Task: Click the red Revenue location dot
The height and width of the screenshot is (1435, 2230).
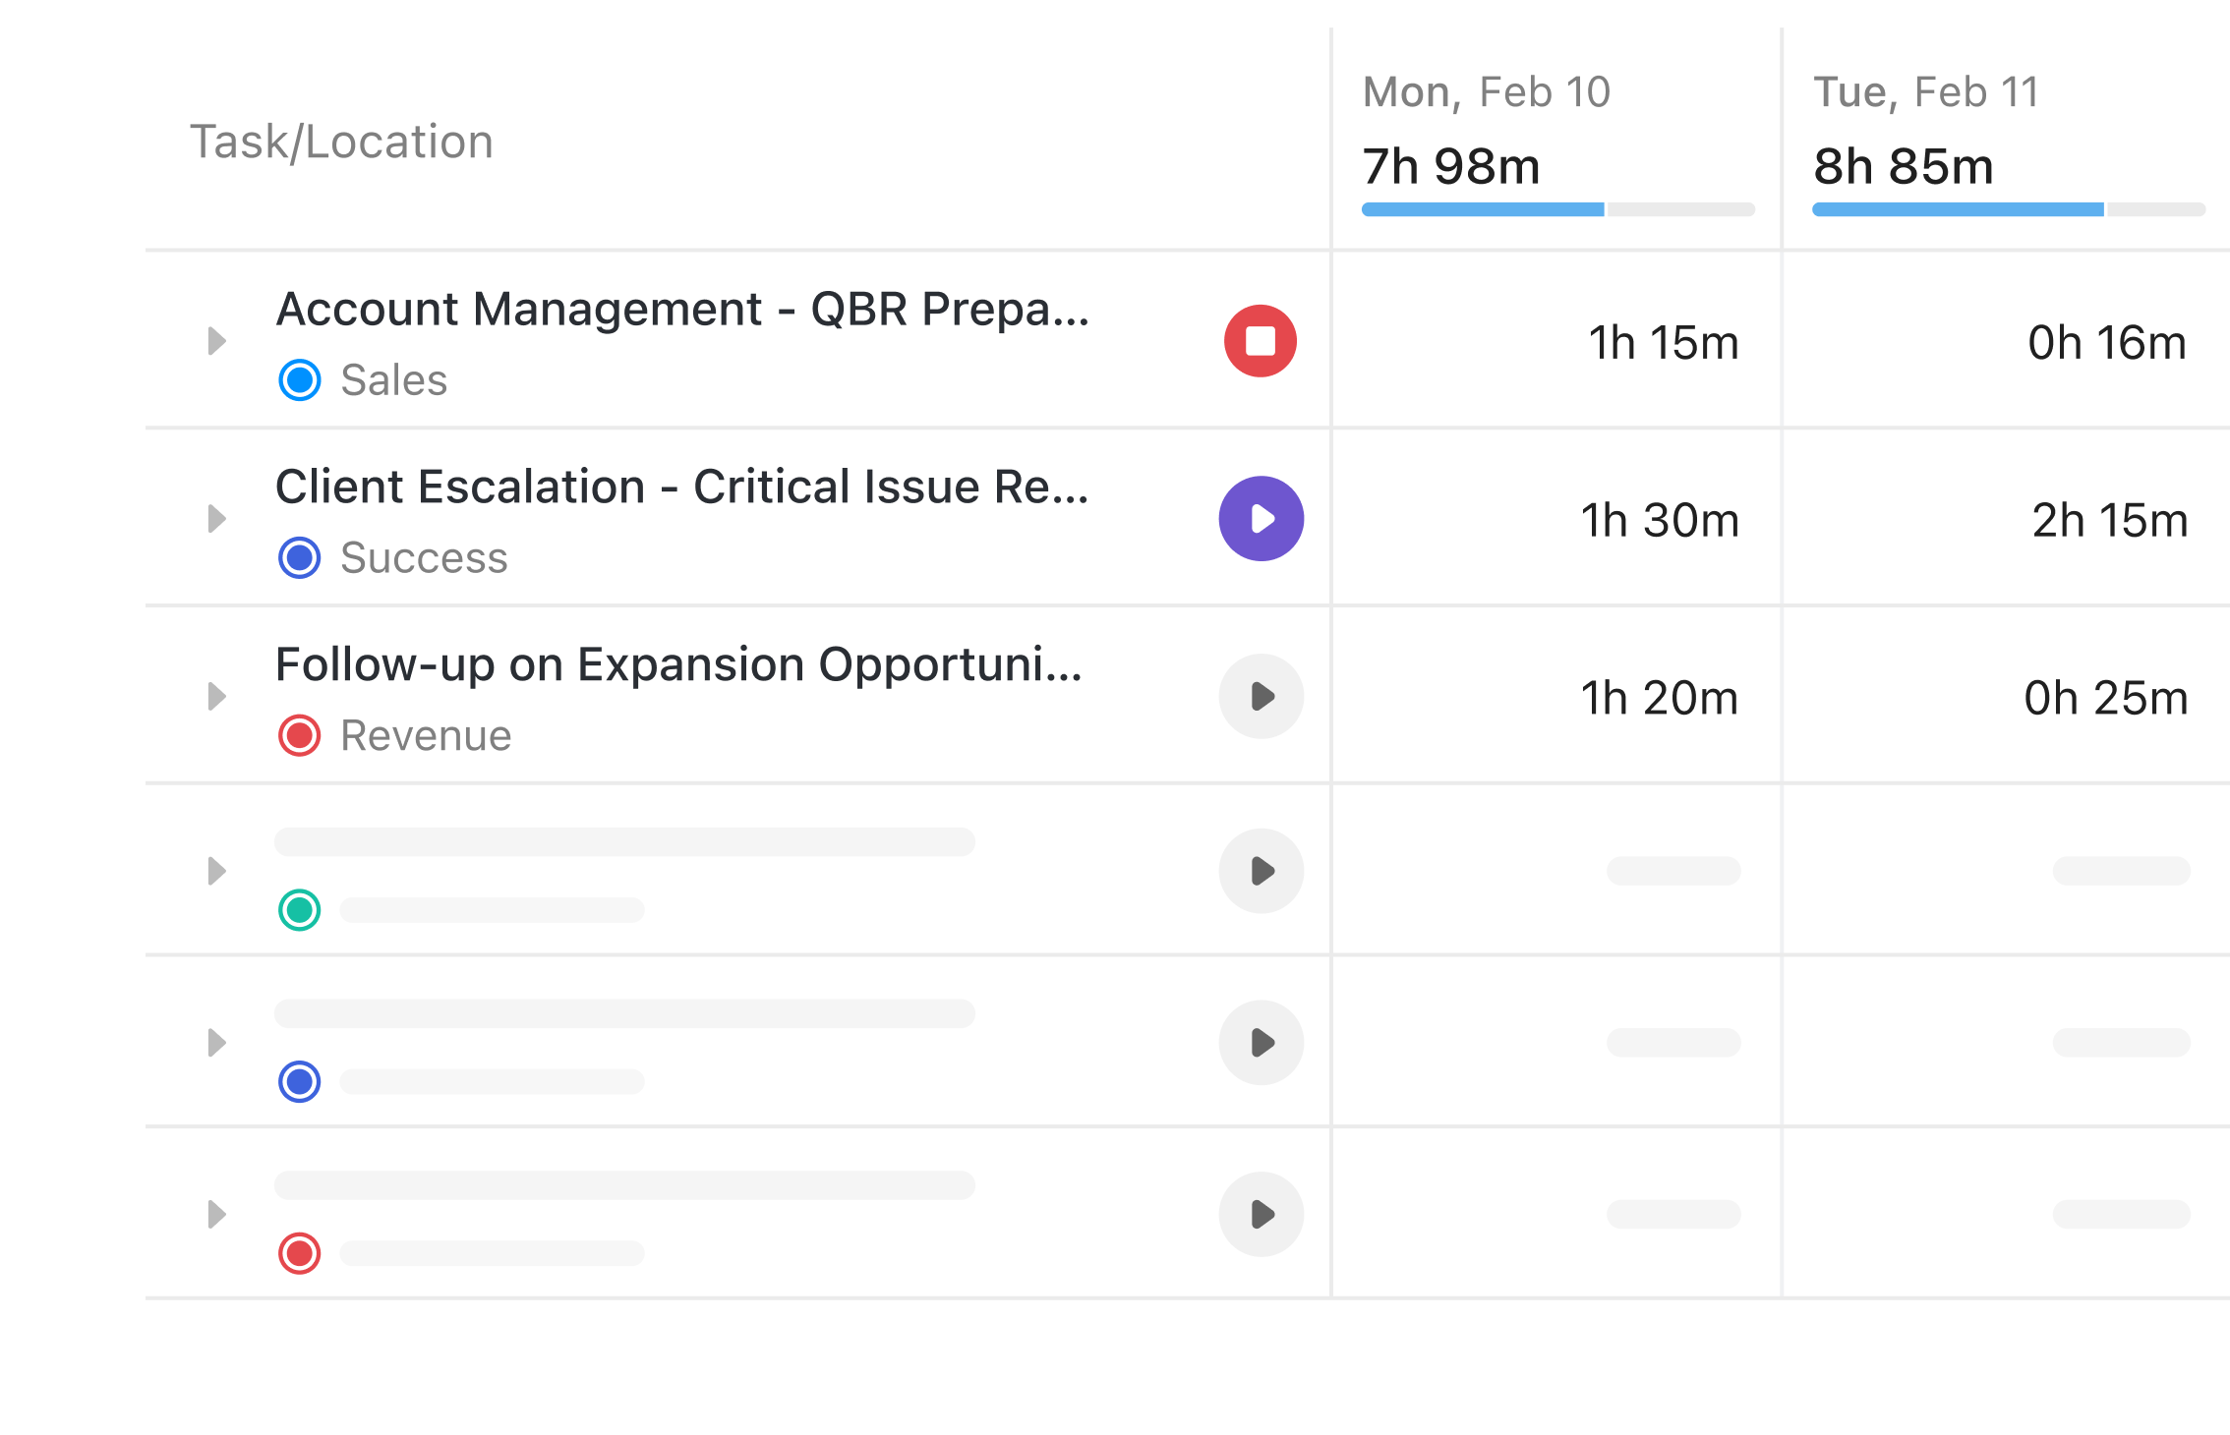Action: [x=299, y=735]
